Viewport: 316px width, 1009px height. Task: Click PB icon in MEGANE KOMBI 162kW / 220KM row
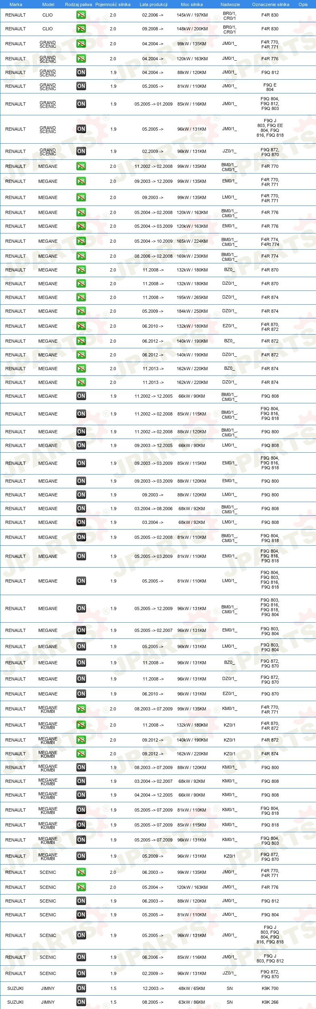tap(81, 754)
